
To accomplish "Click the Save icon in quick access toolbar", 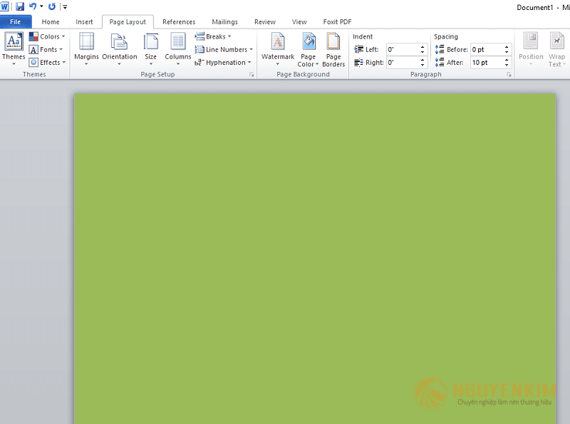I will tap(20, 6).
